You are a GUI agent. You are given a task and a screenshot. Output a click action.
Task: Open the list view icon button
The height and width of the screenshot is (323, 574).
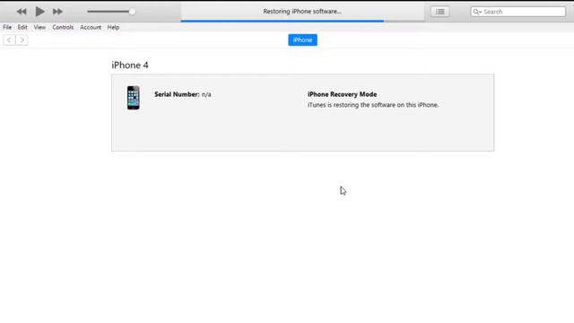(x=440, y=12)
